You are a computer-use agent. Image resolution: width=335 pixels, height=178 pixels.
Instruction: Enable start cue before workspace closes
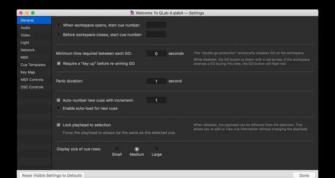59,34
